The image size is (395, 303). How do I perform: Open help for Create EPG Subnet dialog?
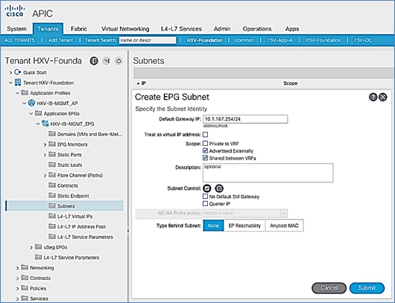tap(373, 97)
